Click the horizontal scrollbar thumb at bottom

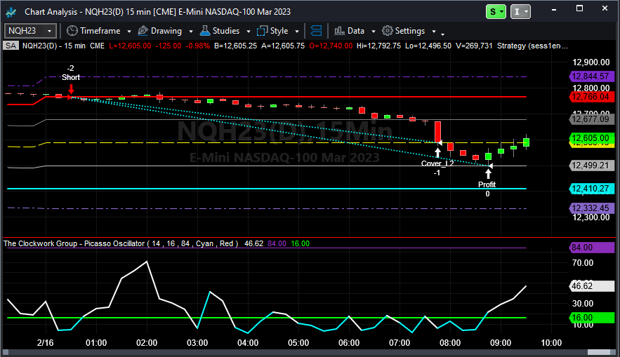coord(599,352)
